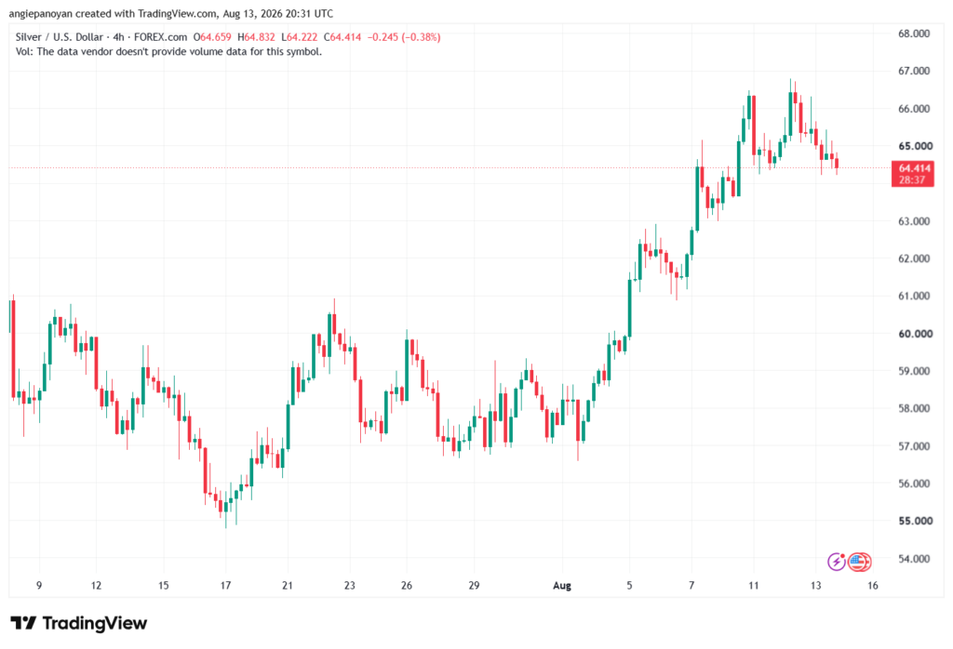Click the date label 7 on the time axis
This screenshot has height=649, width=953.
691,585
